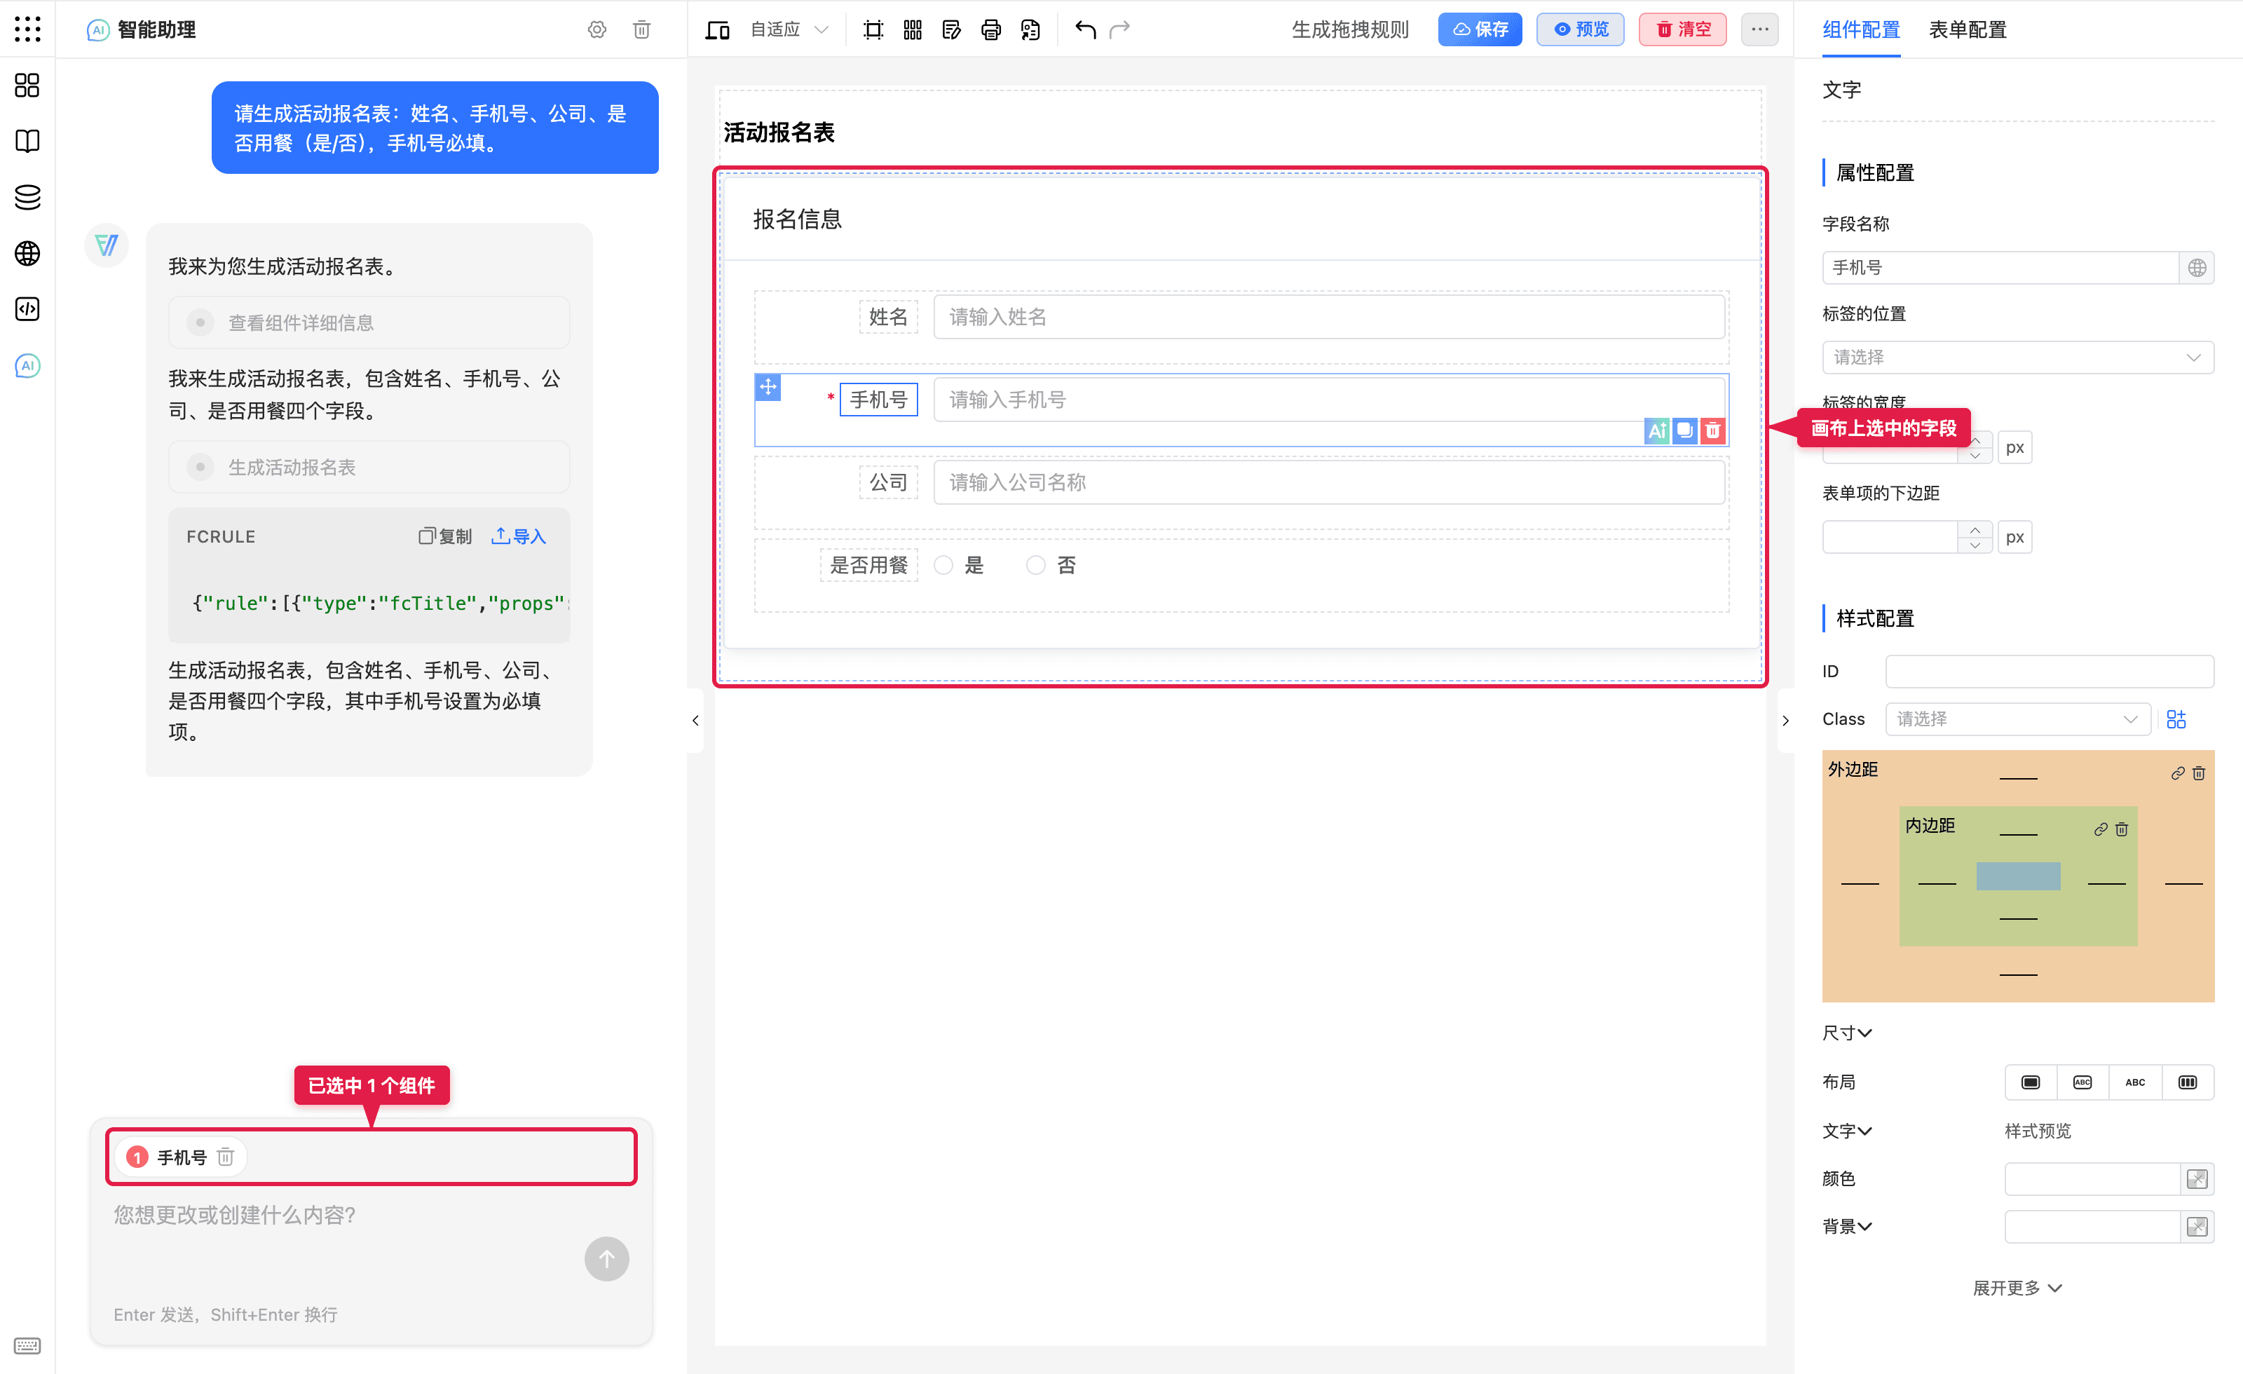Open the component library sidebar icon

pos(27,86)
